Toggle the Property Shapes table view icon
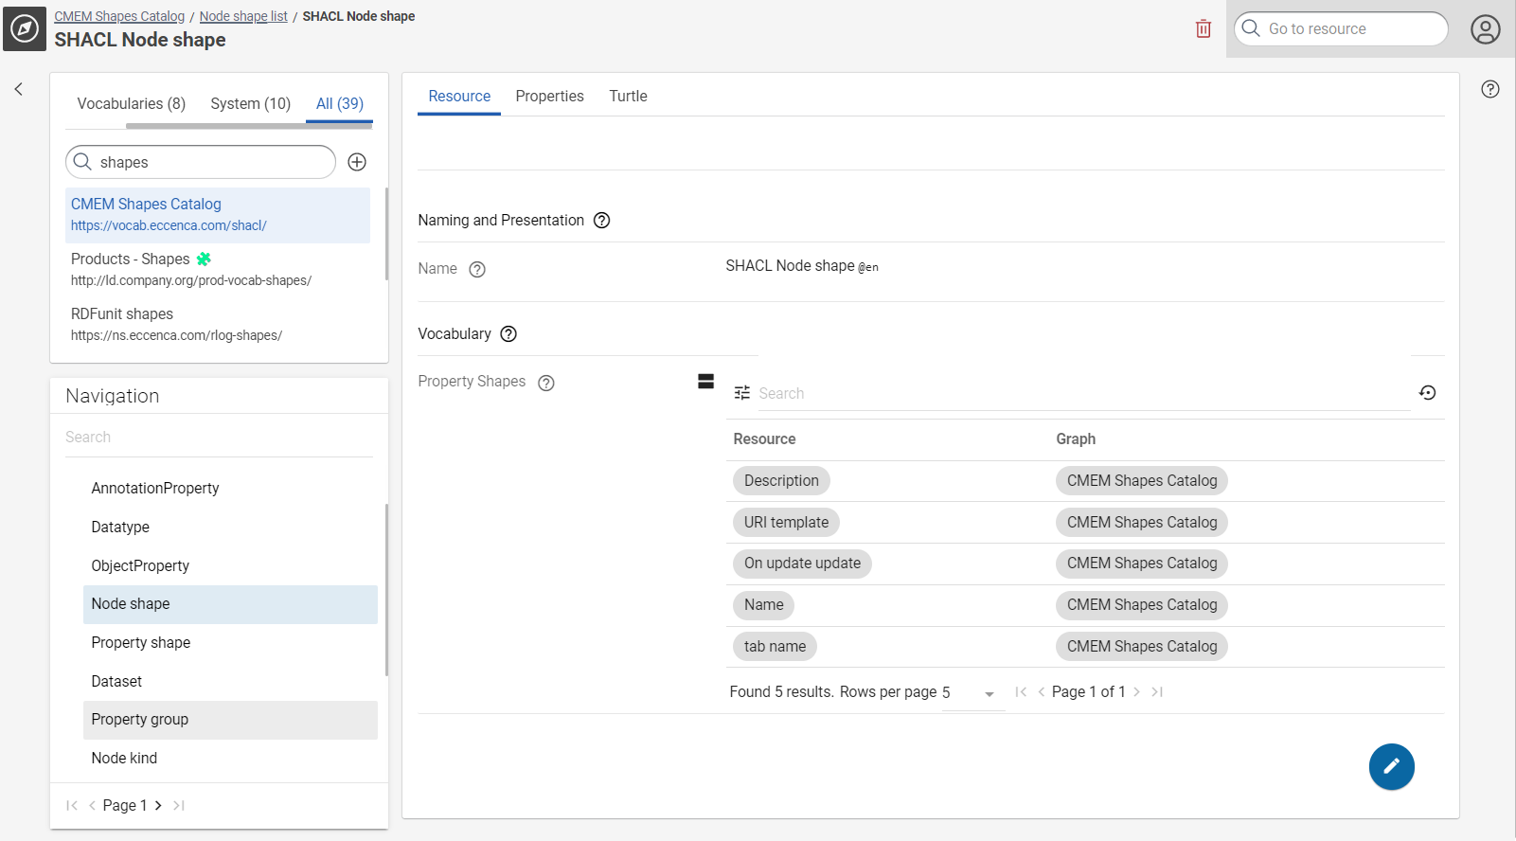Viewport: 1516px width, 841px height. pos(705,382)
